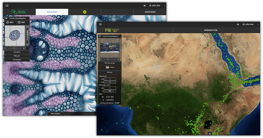Open the INTRODUCTION tab in SISMO
Image resolution: width=263 pixels, height=138 pixels.
(x=210, y=30)
